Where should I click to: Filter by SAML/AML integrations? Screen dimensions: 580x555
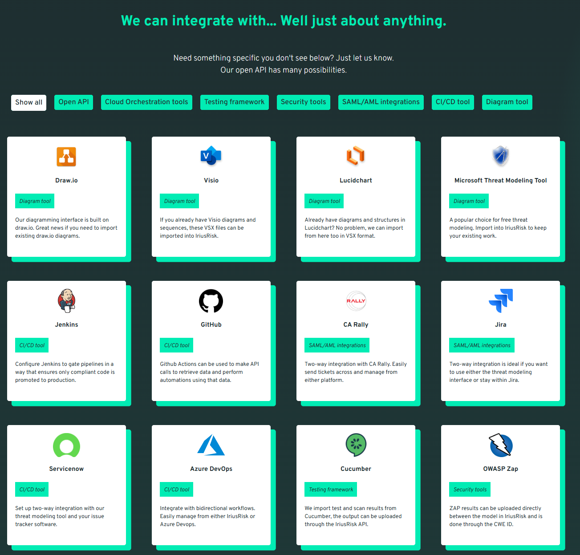click(381, 102)
